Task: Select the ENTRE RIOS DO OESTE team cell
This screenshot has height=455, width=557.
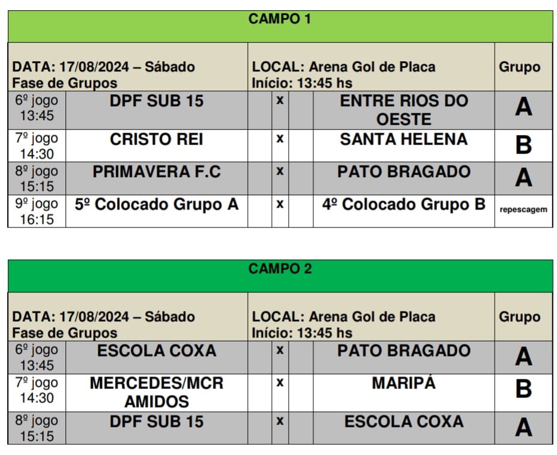Action: [x=403, y=109]
